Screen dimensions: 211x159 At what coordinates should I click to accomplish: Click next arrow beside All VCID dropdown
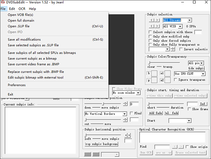pos(158,26)
